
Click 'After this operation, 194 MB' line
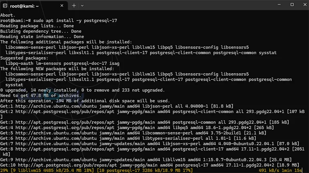coord(85,101)
